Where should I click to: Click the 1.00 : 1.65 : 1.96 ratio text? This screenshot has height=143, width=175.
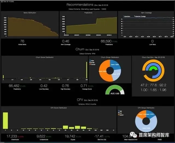tap(153, 90)
